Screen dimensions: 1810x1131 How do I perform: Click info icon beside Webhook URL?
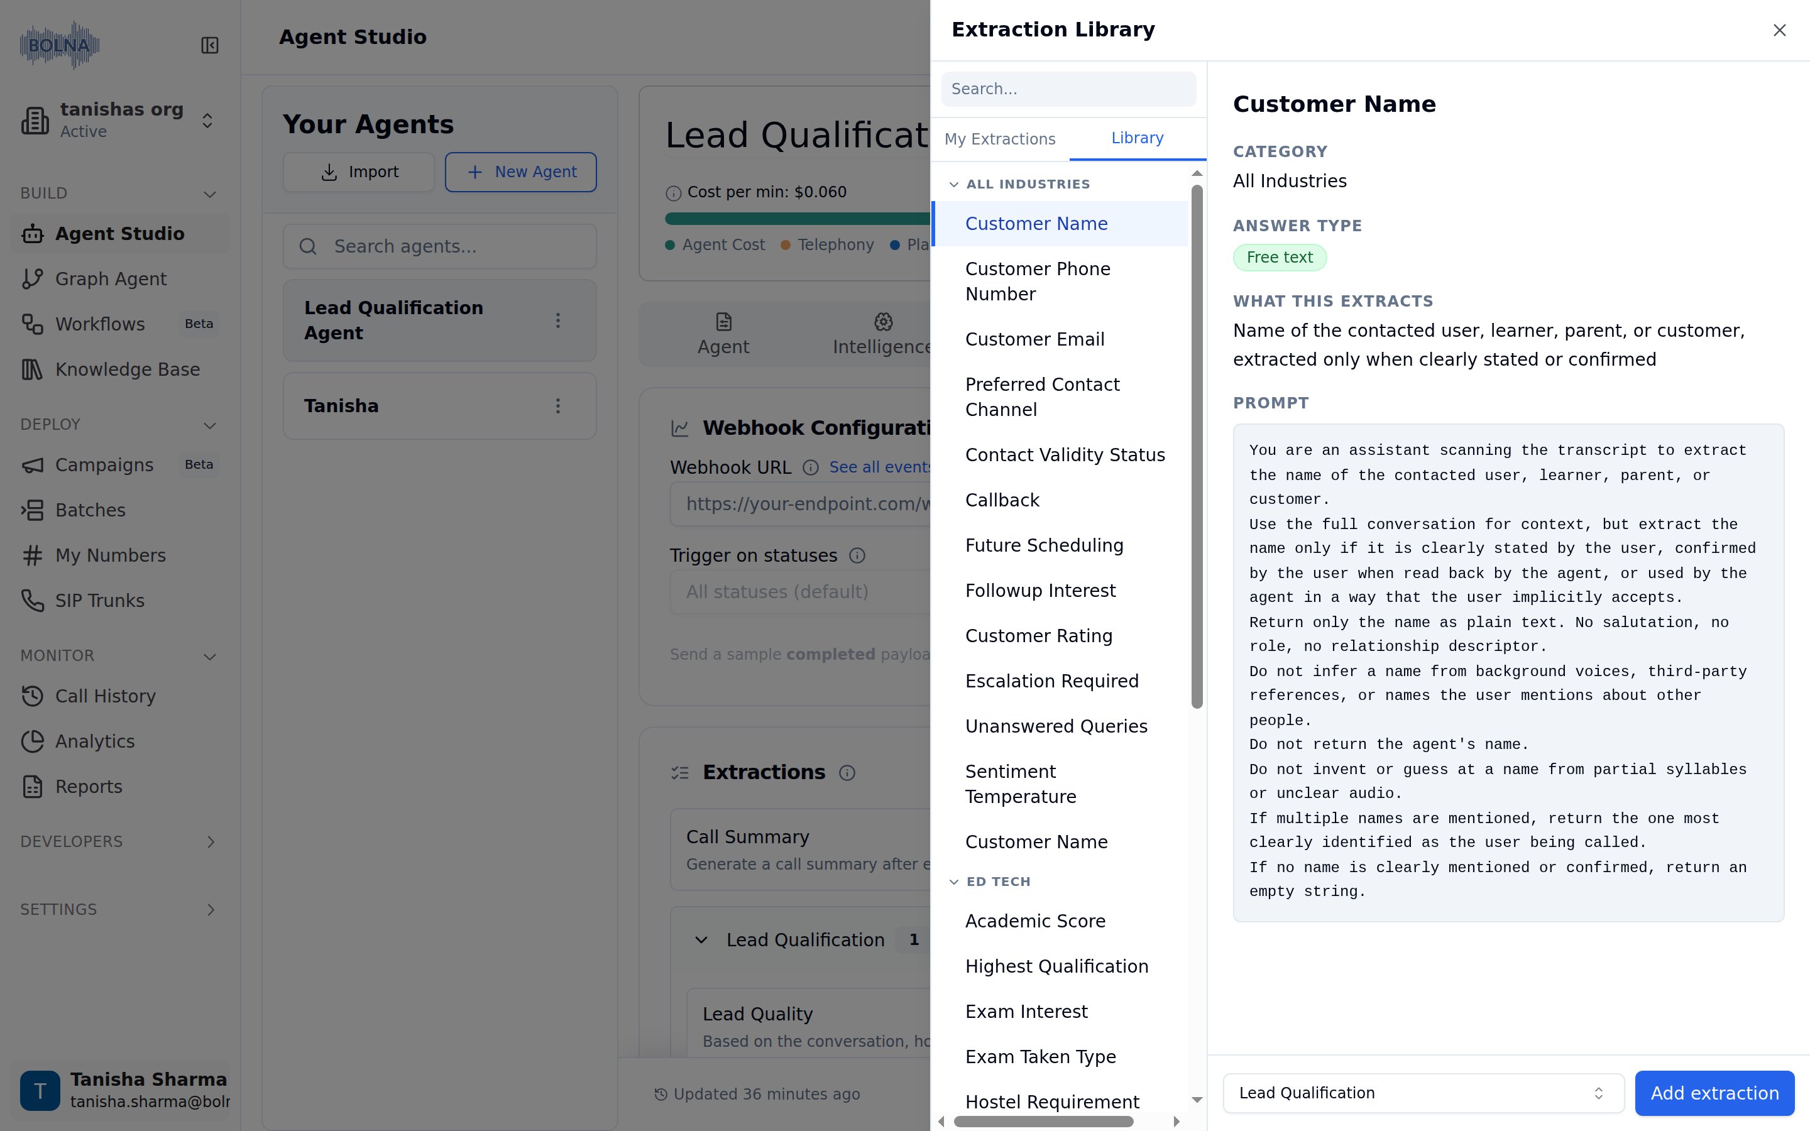pyautogui.click(x=810, y=468)
